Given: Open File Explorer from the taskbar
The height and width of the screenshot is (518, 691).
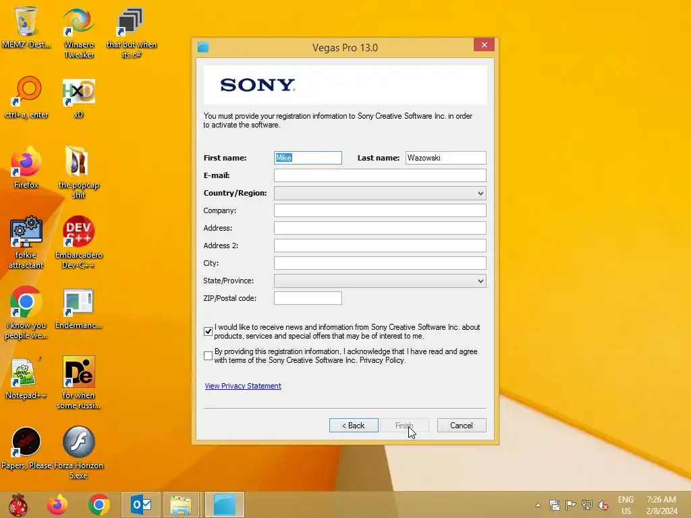Looking at the screenshot, I should (181, 505).
